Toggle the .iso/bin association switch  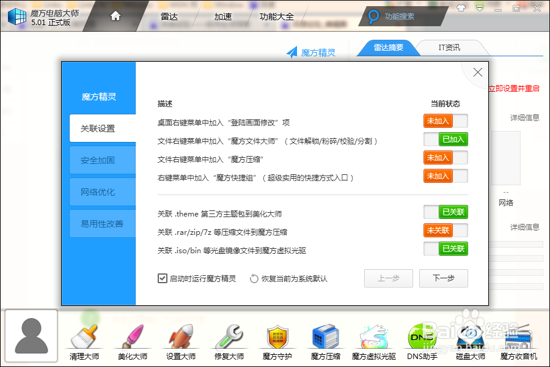coord(446,249)
